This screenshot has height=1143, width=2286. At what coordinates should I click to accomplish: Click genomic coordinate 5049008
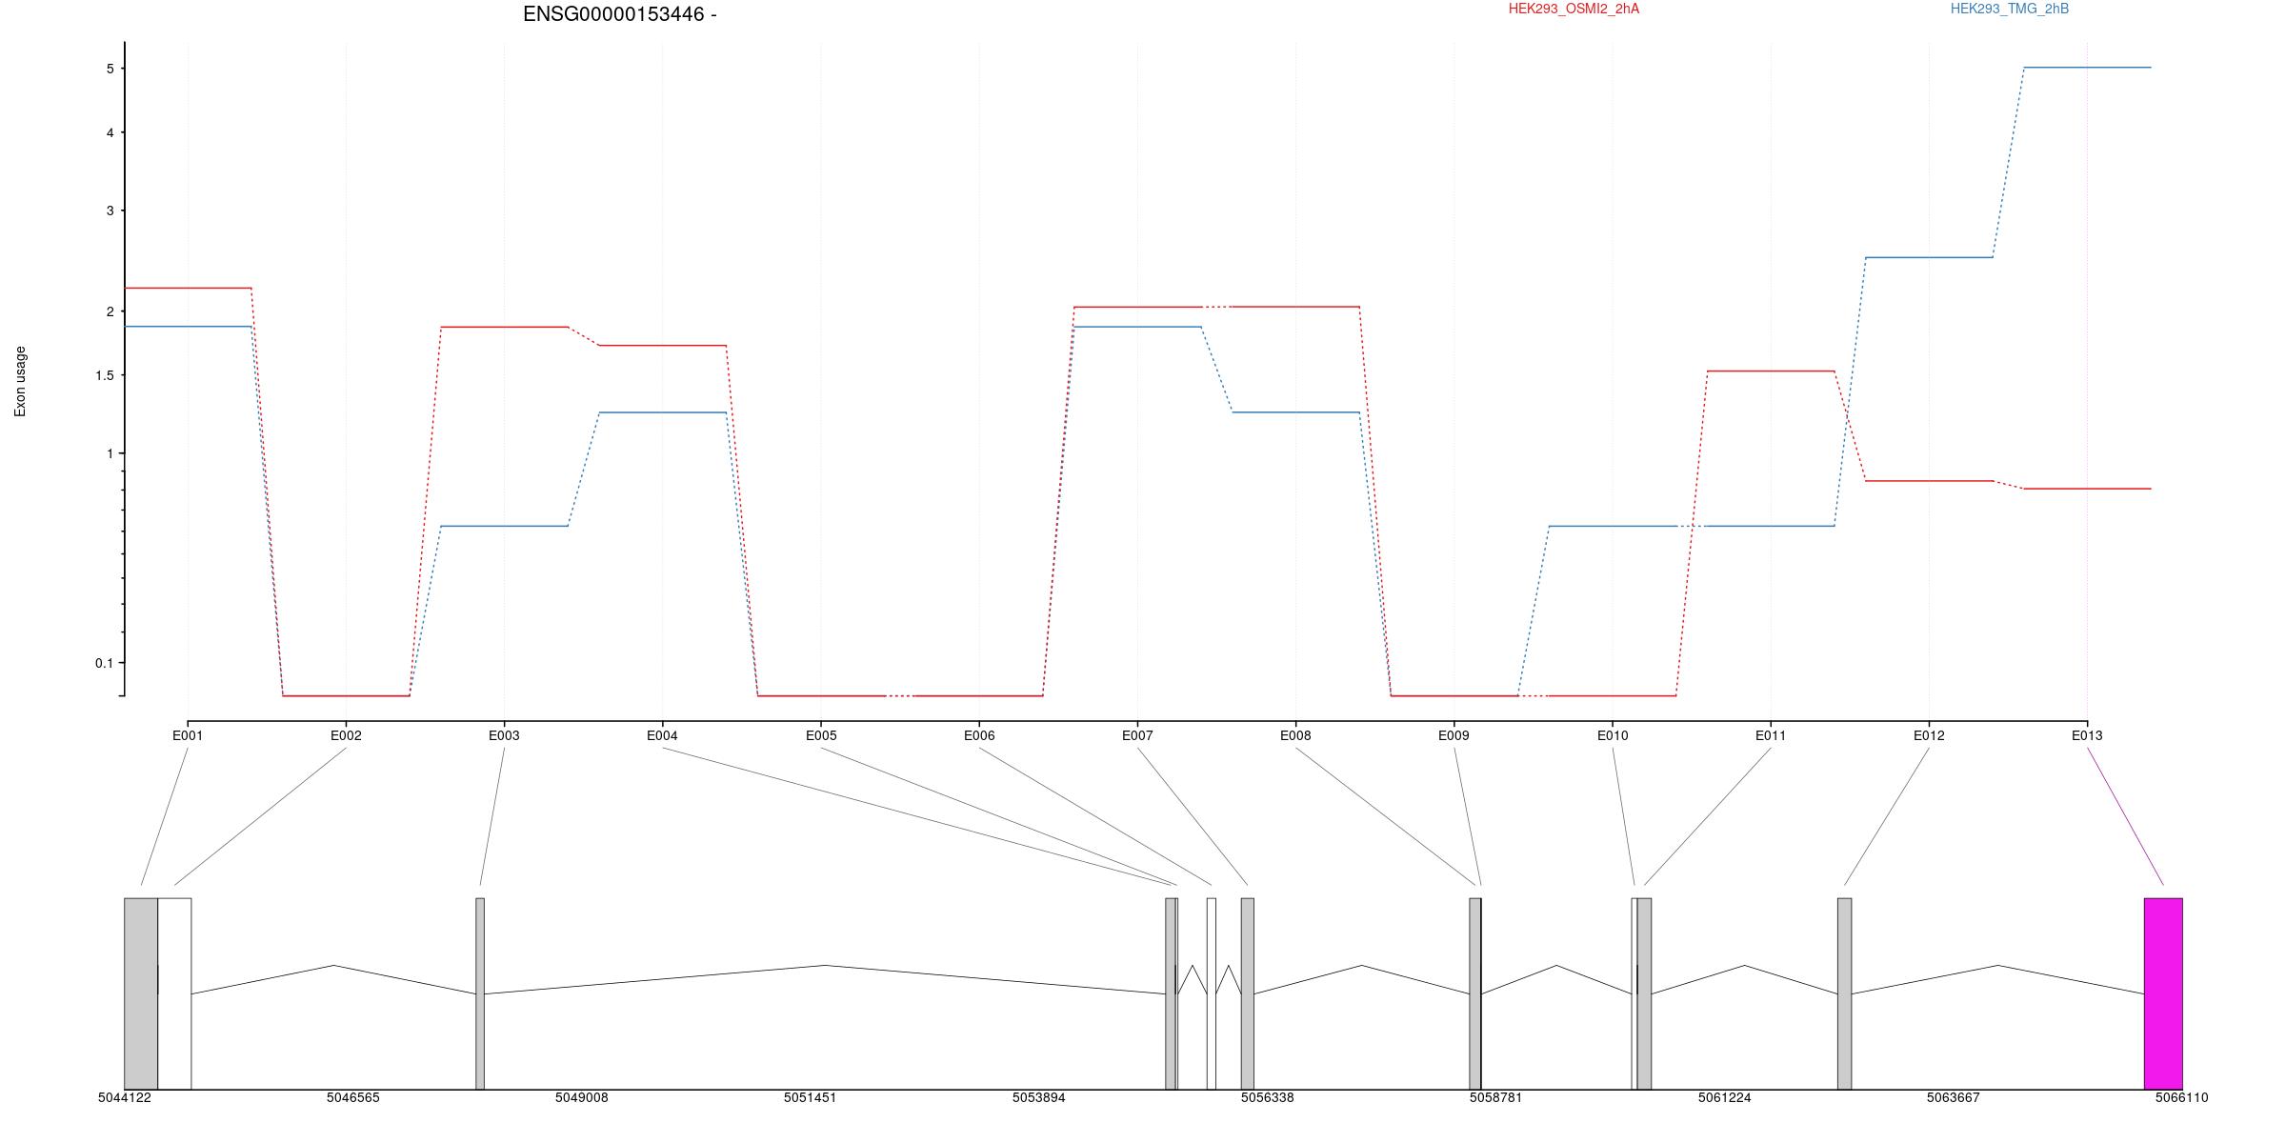click(582, 1098)
